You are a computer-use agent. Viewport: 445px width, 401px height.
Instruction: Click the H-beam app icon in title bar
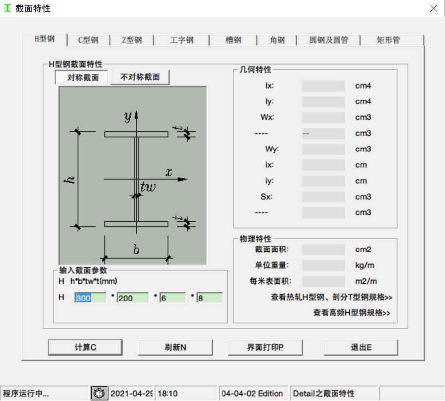[7, 8]
